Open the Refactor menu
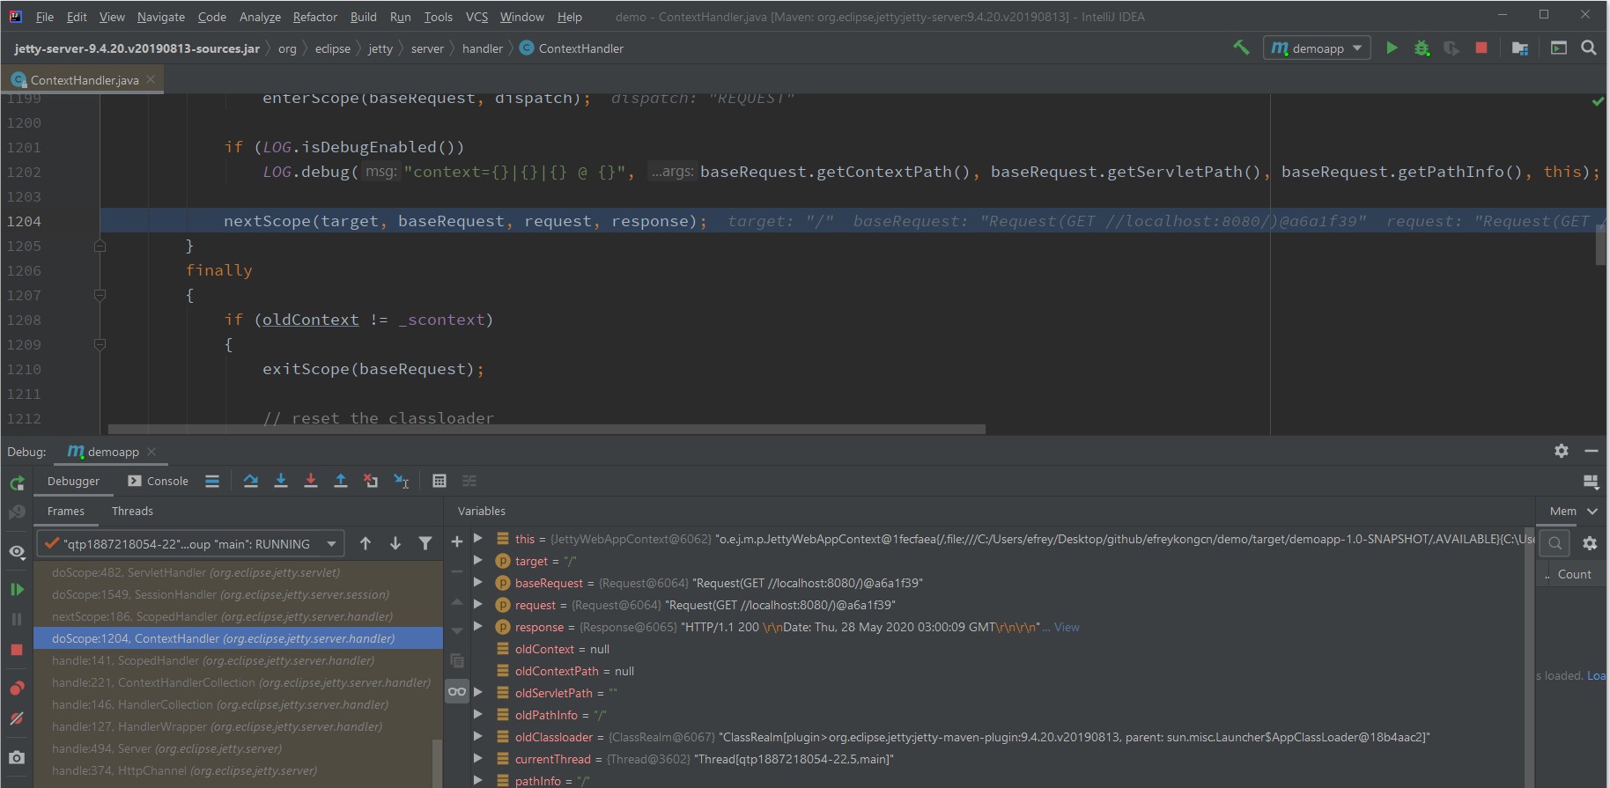The image size is (1610, 788). point(315,17)
